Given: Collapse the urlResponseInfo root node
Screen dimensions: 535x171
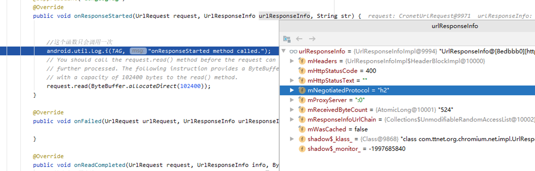Looking at the screenshot, I should (x=284, y=51).
